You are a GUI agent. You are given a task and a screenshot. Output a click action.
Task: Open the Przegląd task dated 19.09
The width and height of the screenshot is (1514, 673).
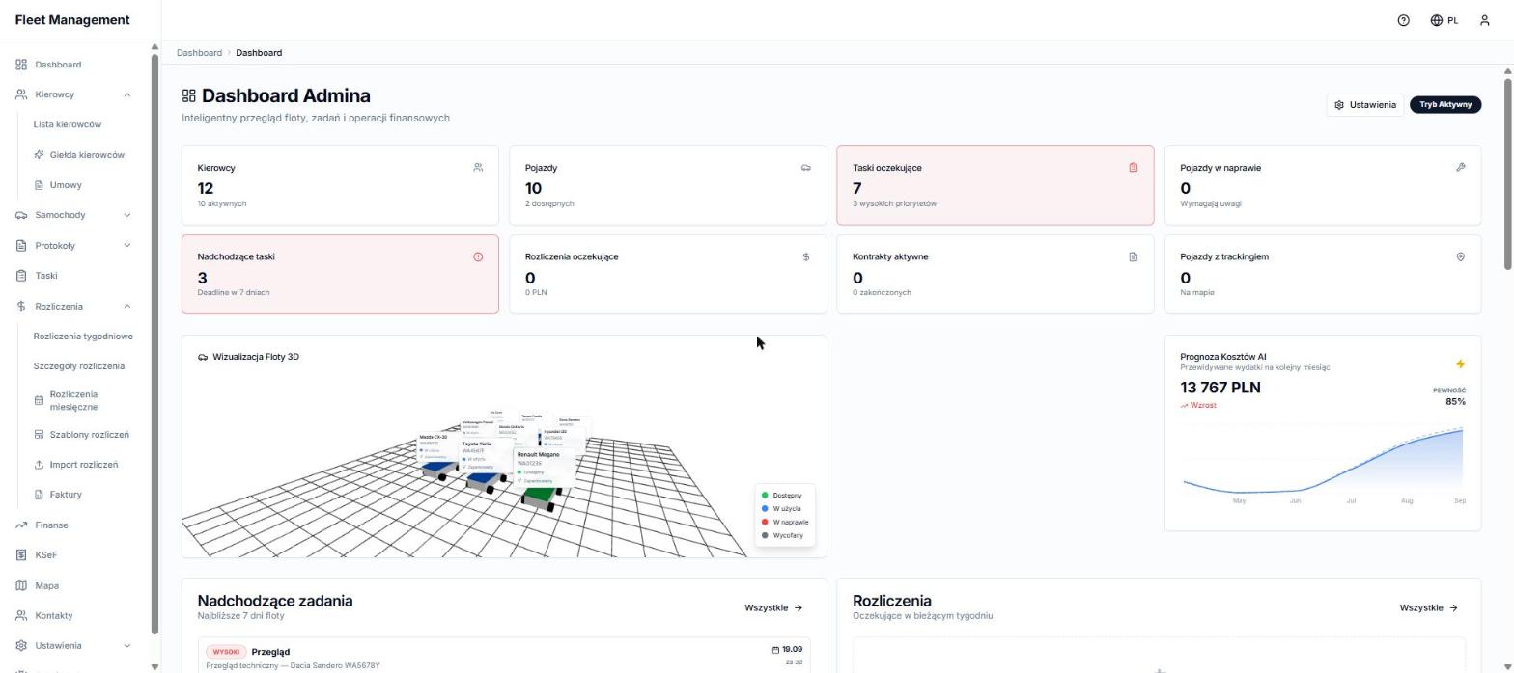coord(504,657)
